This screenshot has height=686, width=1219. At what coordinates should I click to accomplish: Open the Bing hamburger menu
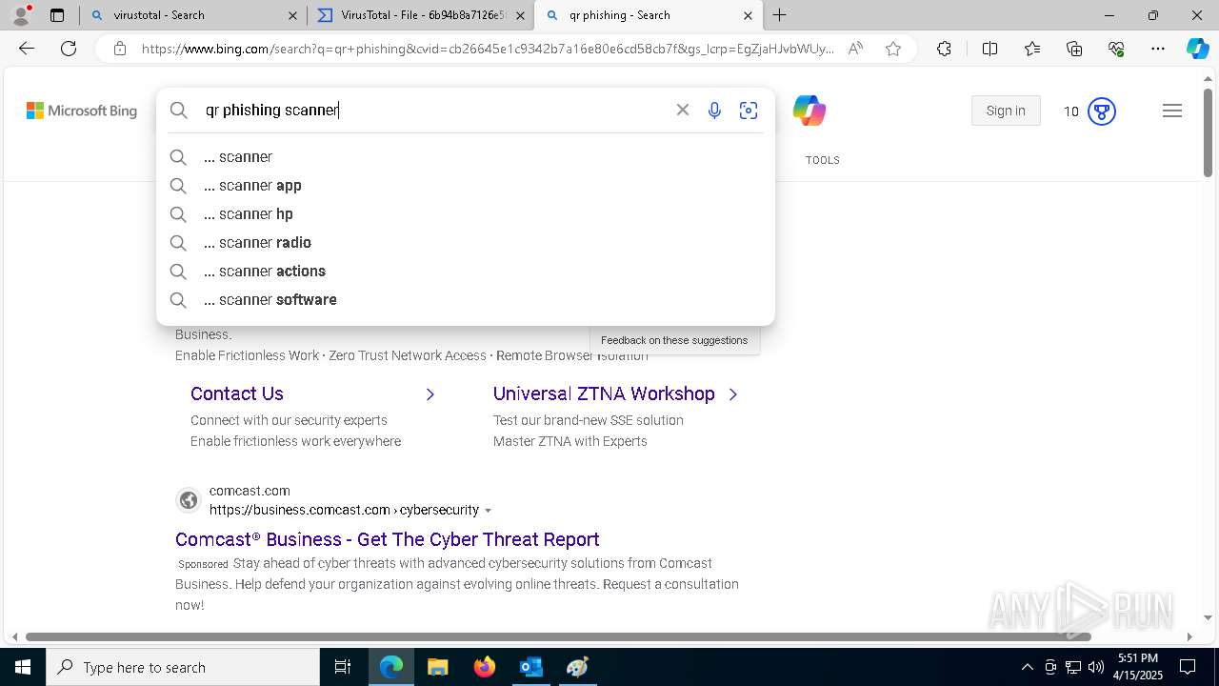pos(1172,111)
